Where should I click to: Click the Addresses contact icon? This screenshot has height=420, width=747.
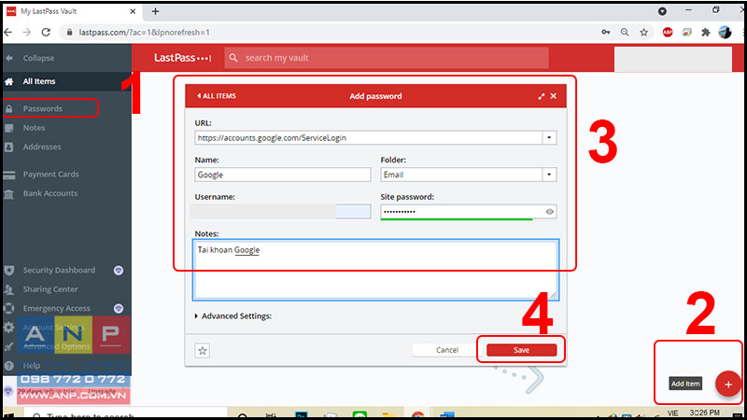pos(9,147)
